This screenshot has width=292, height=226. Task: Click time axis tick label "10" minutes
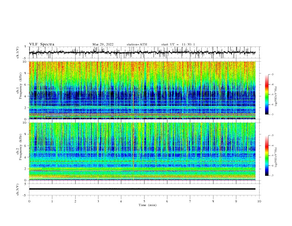[x=259, y=201]
